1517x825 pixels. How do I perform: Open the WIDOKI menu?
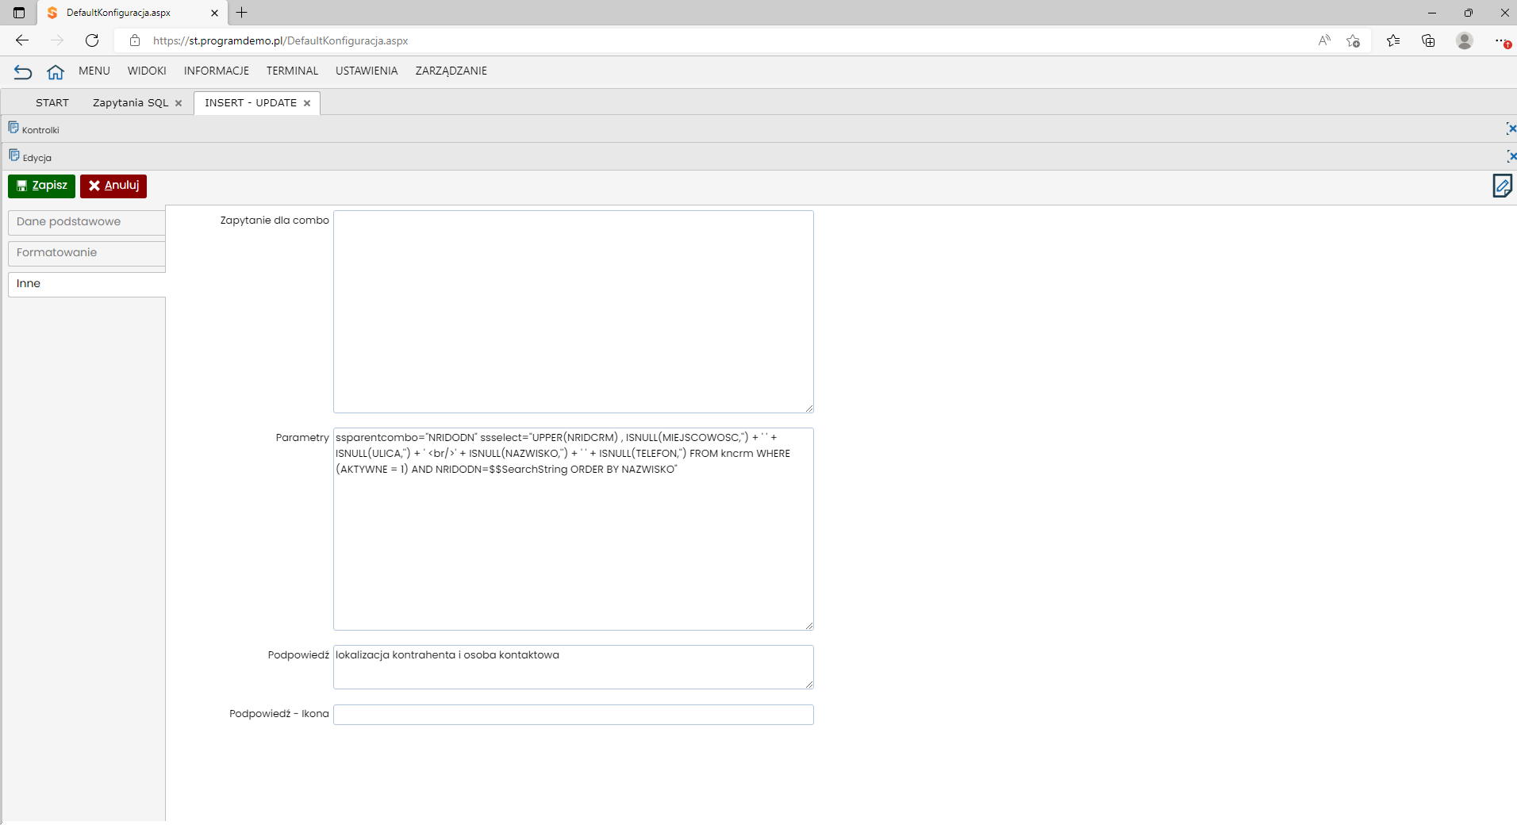147,71
